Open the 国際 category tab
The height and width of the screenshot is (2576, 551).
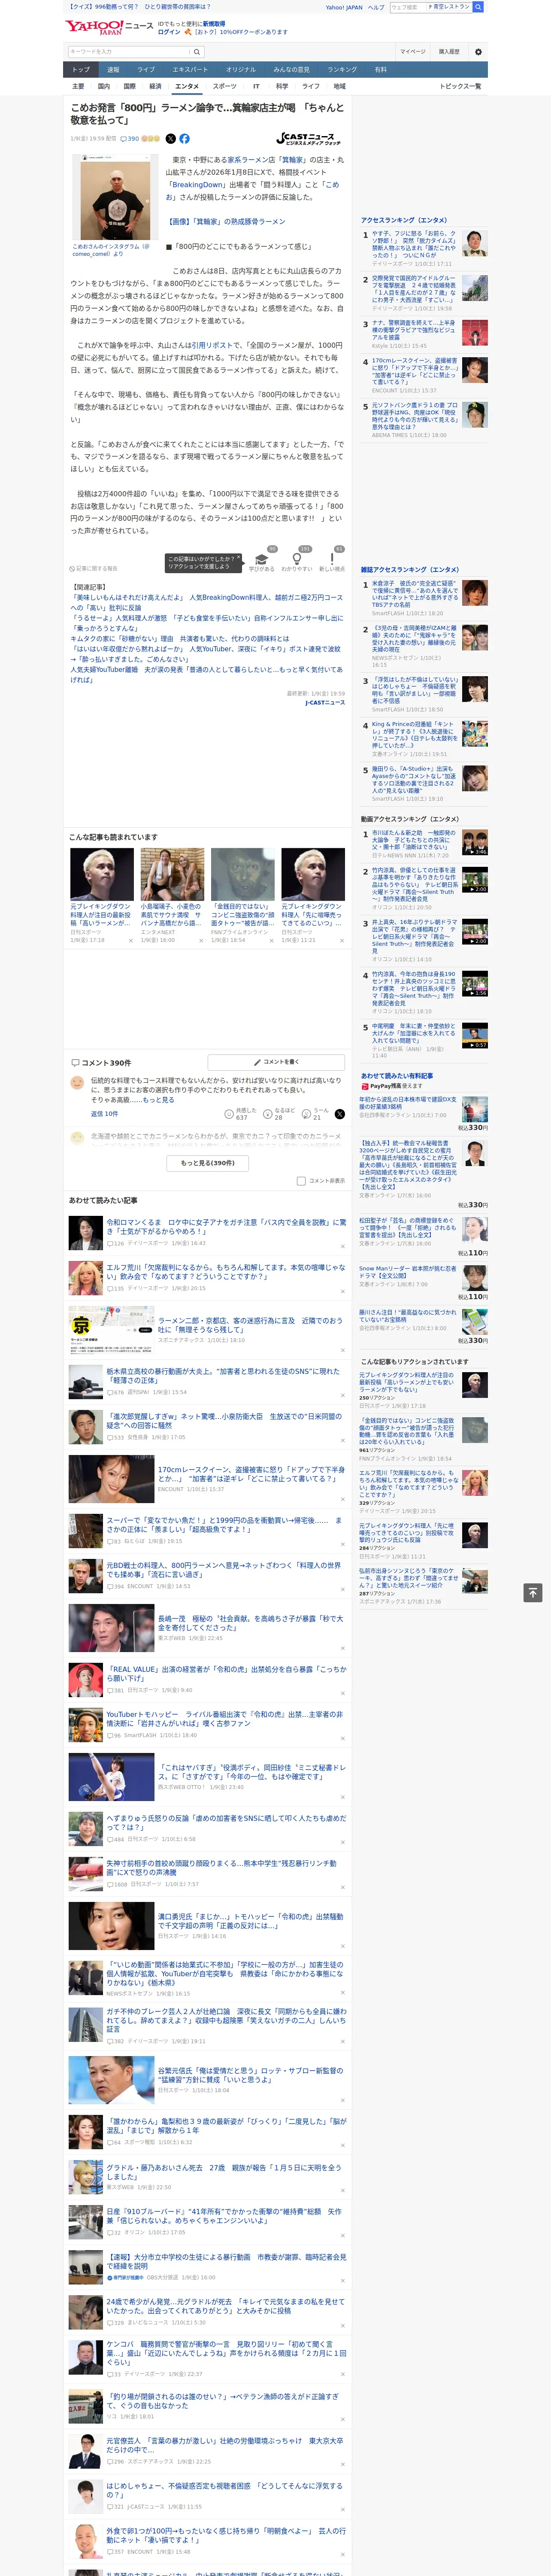coord(129,86)
